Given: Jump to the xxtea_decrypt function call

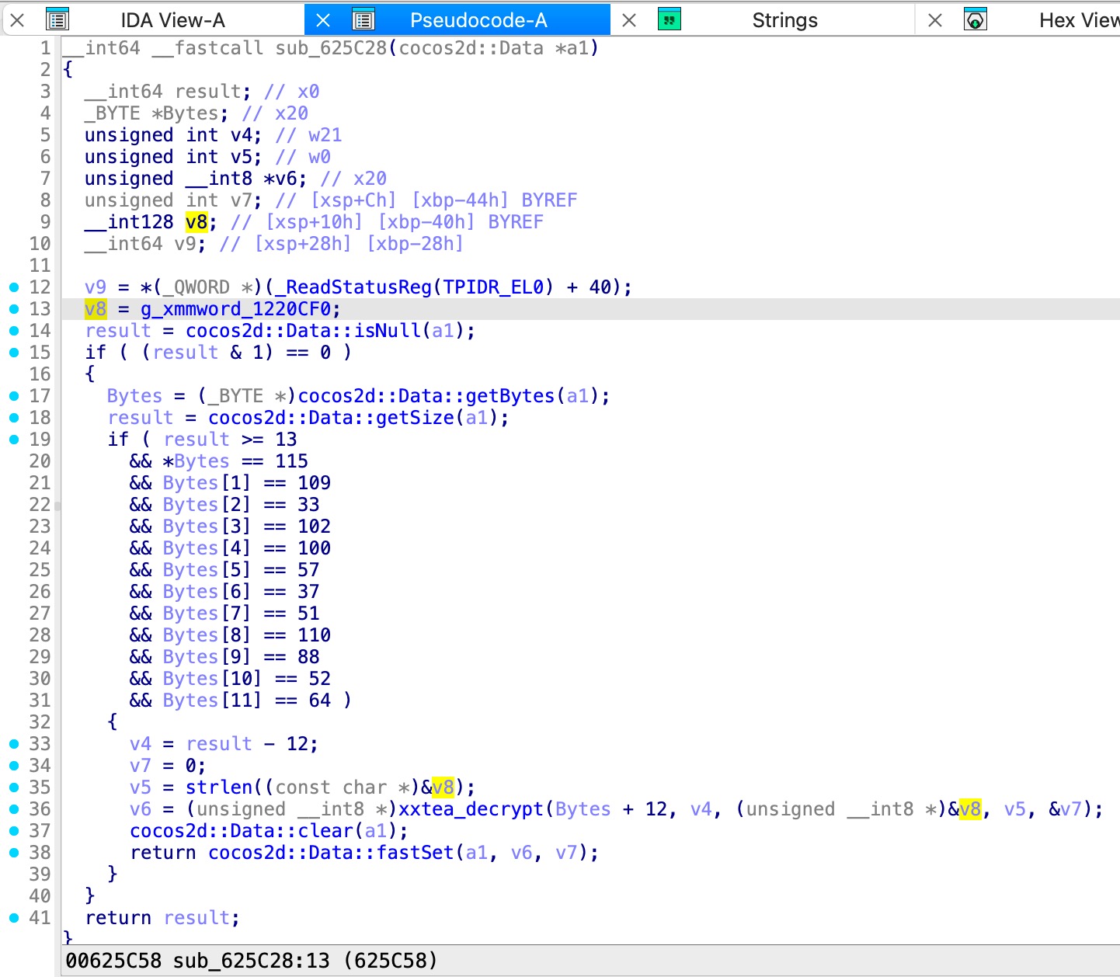Looking at the screenshot, I should click(471, 809).
